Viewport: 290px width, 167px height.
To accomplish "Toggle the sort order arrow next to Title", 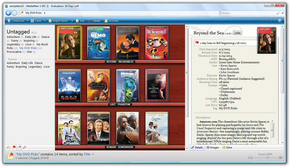I will pyautogui.click(x=93, y=154).
